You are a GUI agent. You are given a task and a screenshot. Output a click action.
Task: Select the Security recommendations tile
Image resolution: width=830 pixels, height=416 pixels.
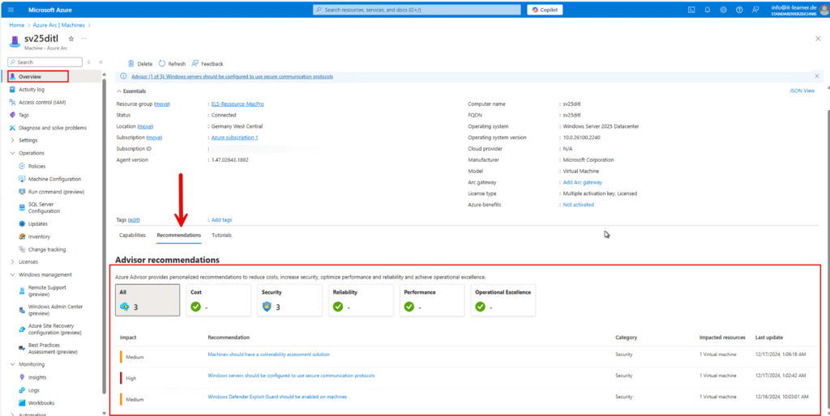tap(289, 299)
